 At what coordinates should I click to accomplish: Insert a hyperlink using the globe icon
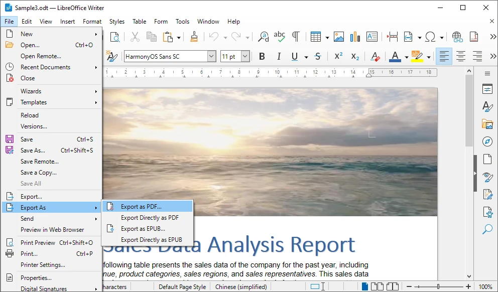(457, 37)
